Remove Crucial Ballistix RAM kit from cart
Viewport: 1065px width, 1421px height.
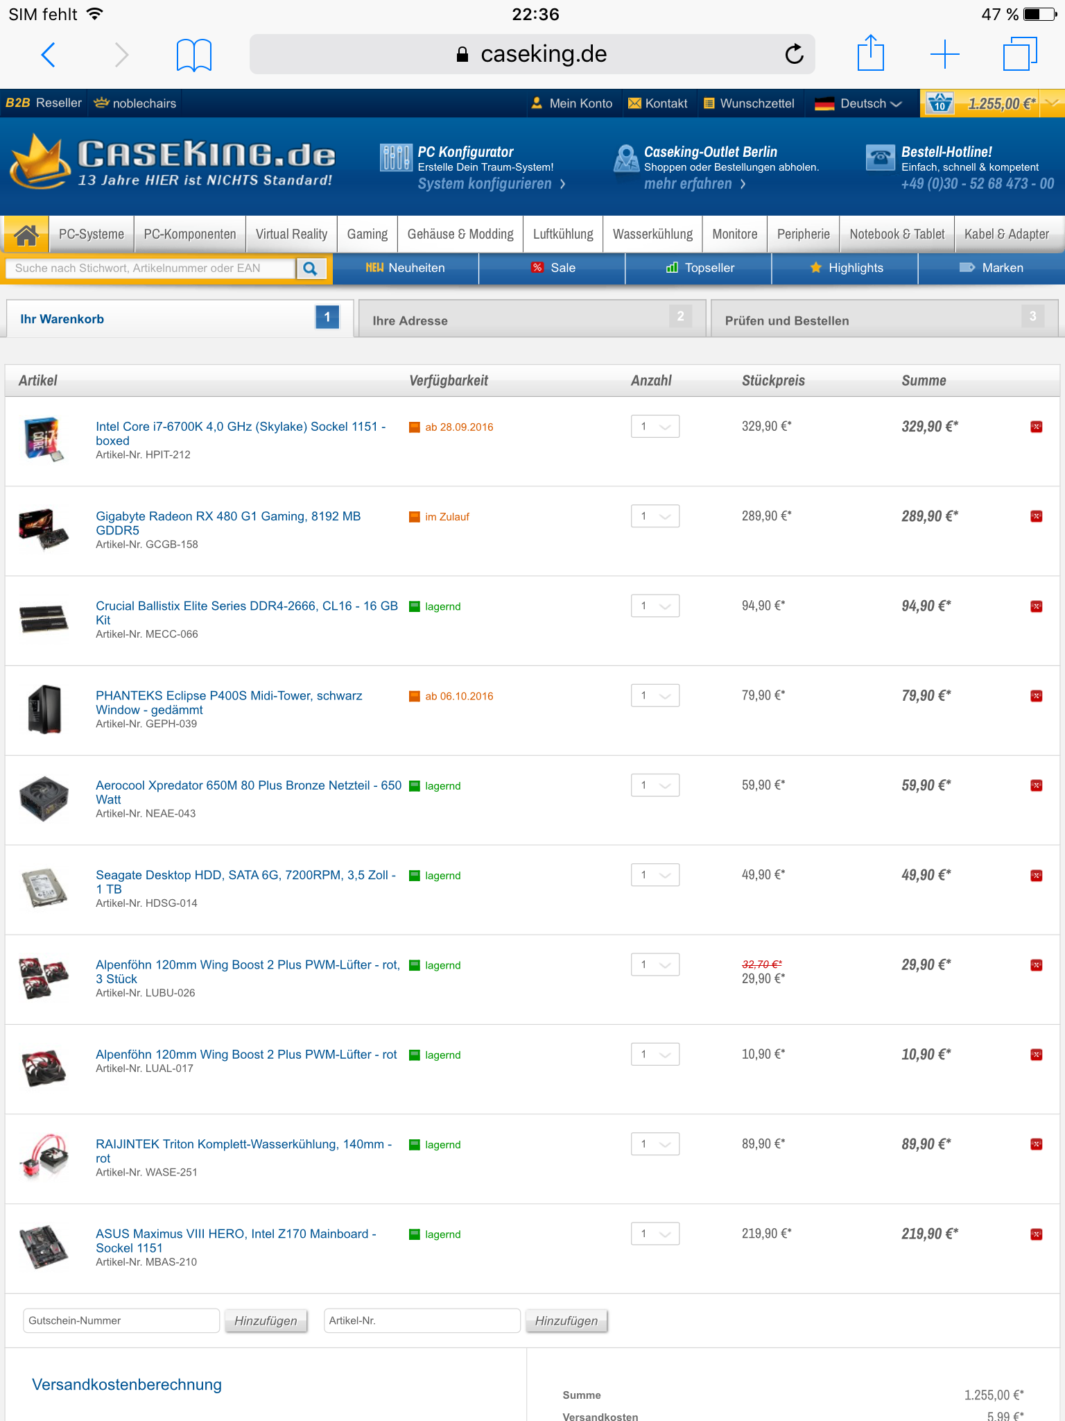1037,606
